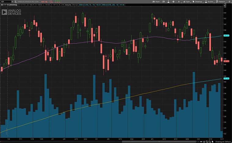Screen dimensions: 232x143
Task: Open the Studies button with beaker icon
Action: [x=210, y=2]
